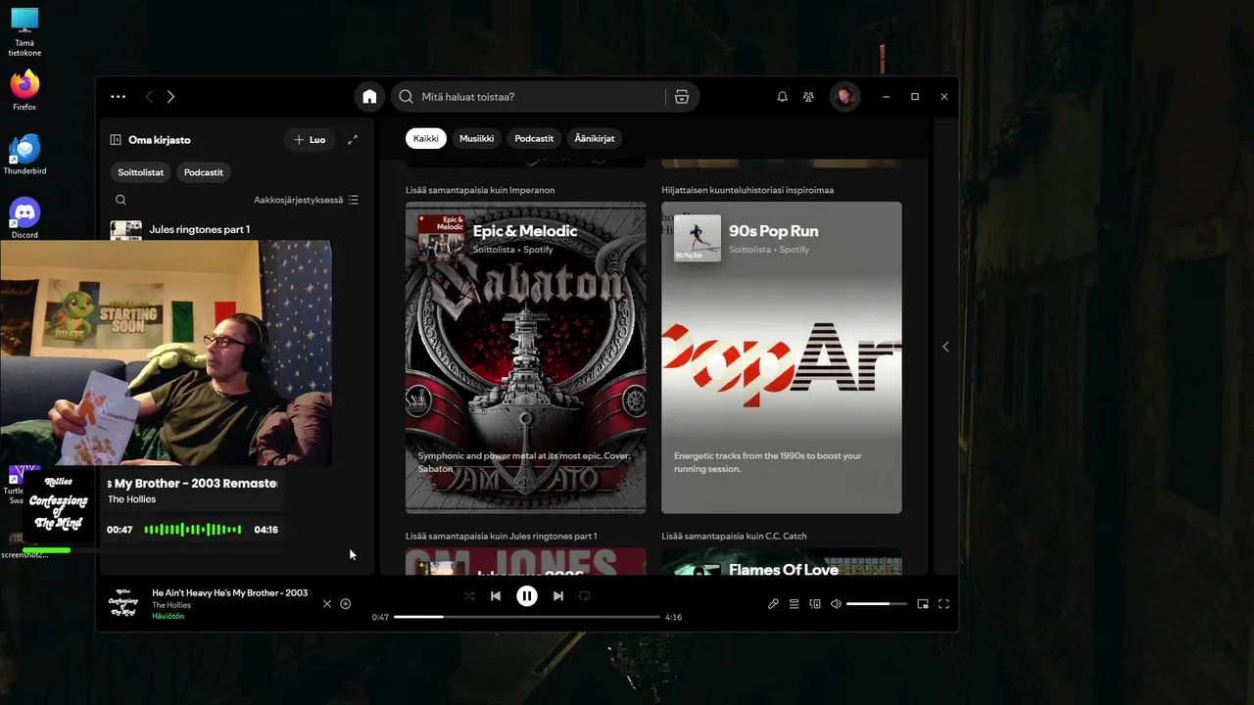Open The Hollies artist link in player bar
Screen dimensions: 1254x705
171,605
